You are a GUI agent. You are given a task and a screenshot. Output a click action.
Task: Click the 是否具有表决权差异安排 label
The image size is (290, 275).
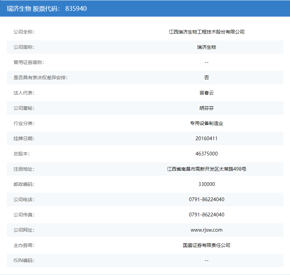pos(40,78)
